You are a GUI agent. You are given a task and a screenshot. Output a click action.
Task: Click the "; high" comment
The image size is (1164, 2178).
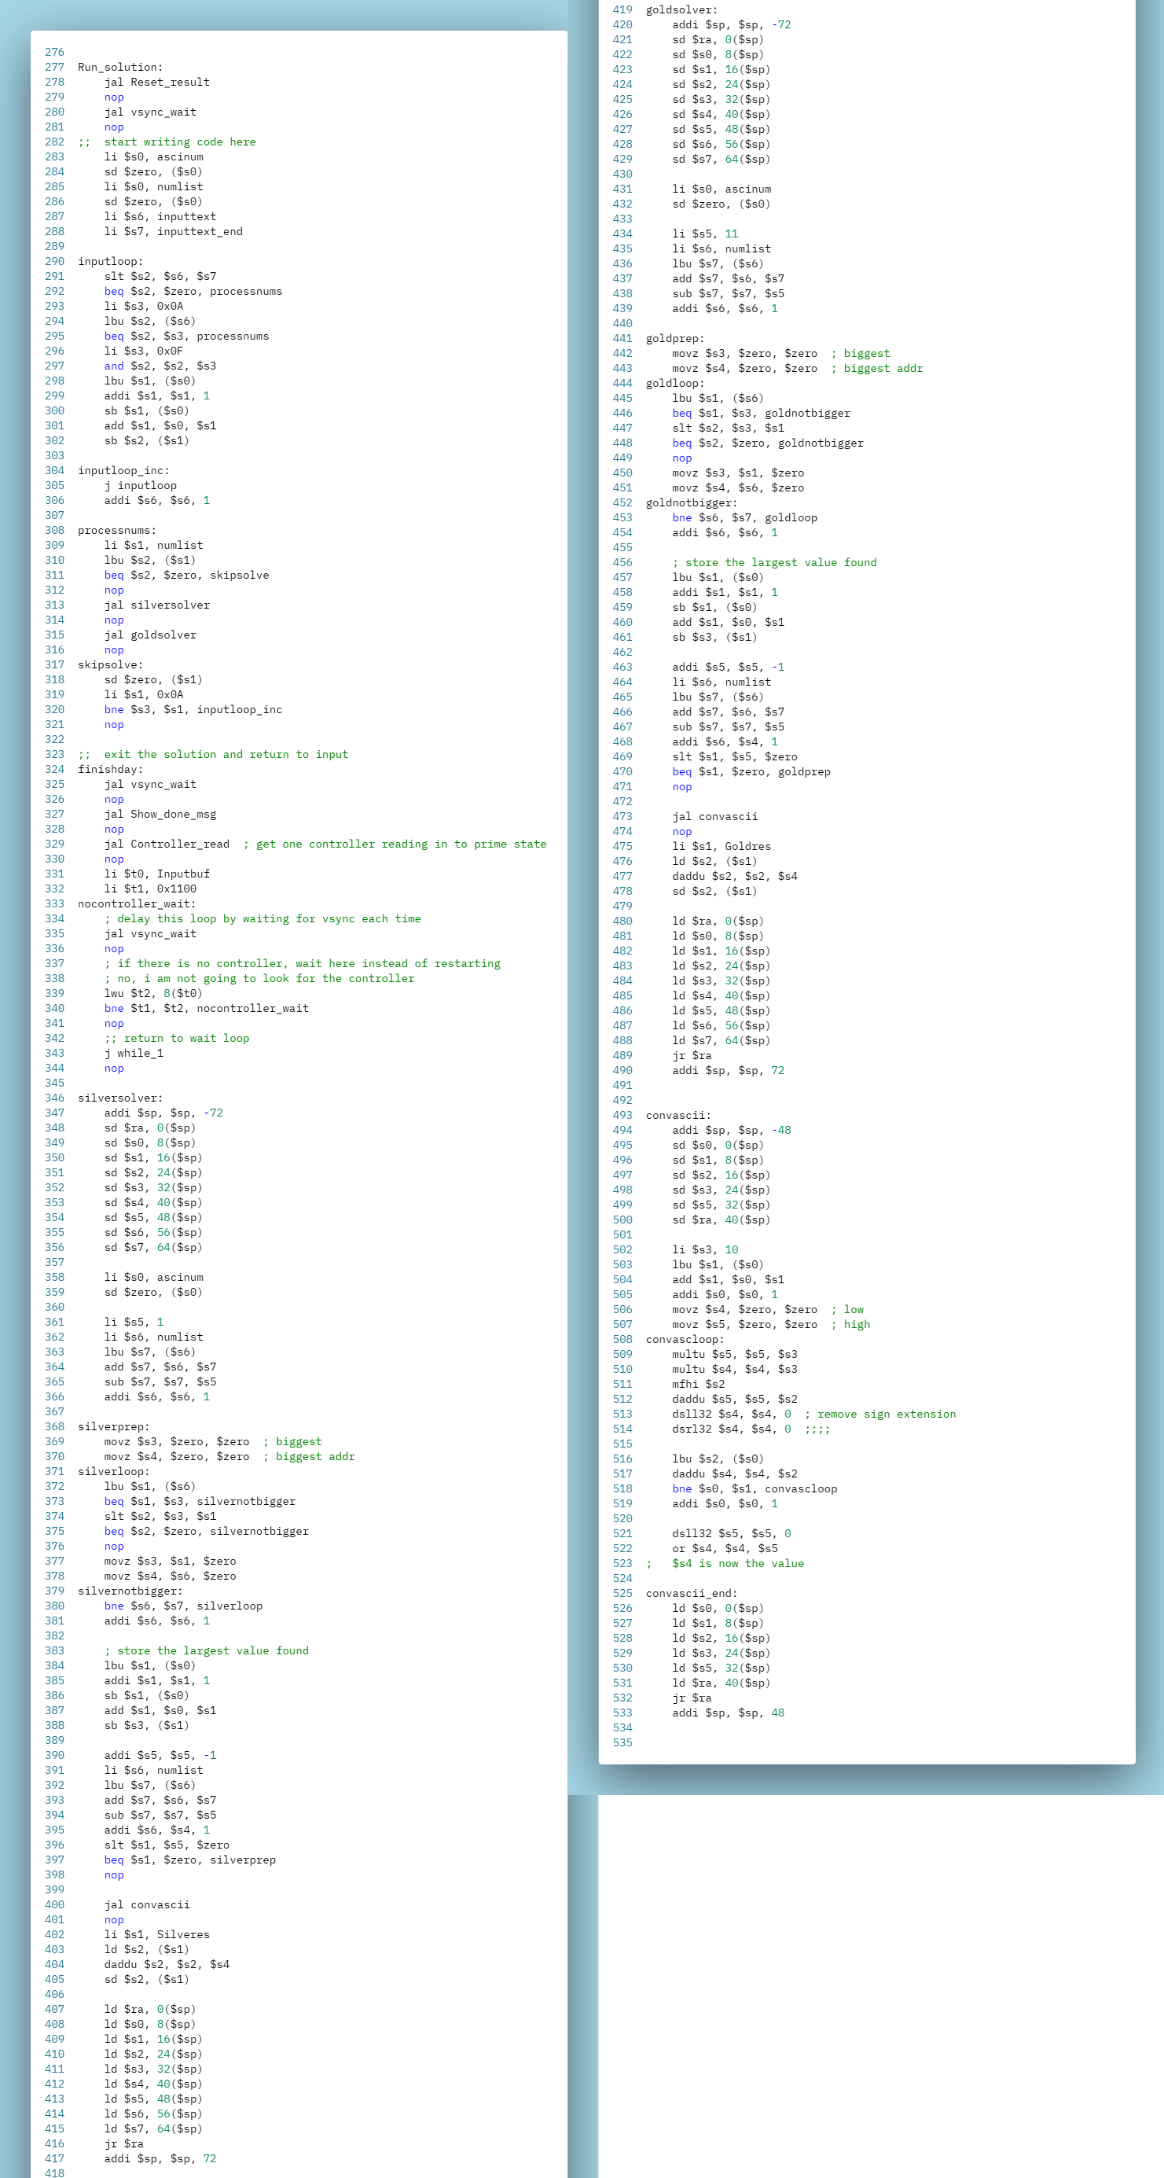[x=850, y=1325]
